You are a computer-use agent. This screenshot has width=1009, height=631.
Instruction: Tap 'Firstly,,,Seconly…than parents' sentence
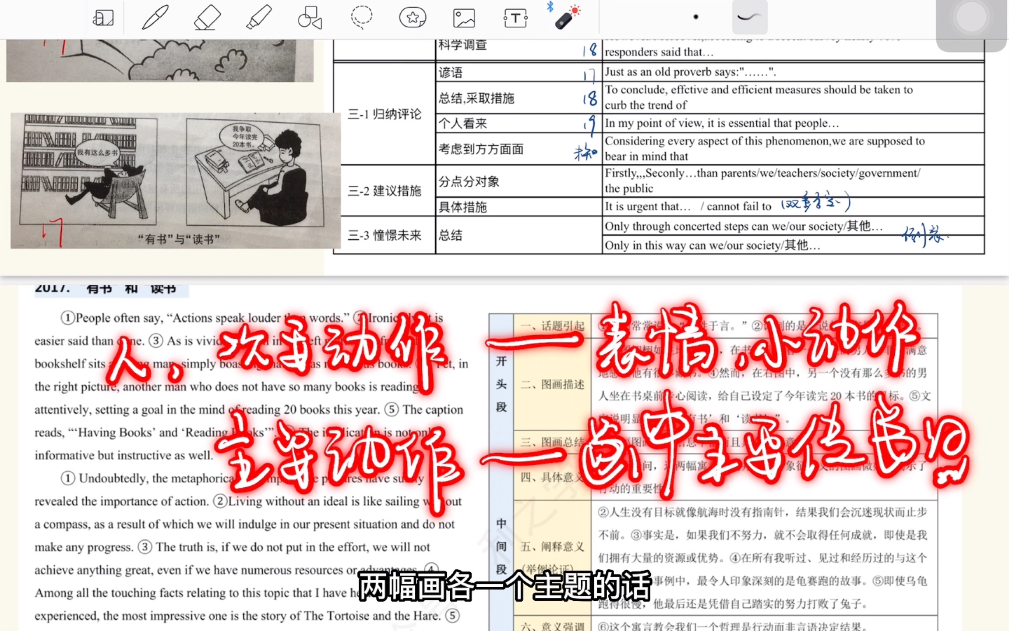coord(762,181)
